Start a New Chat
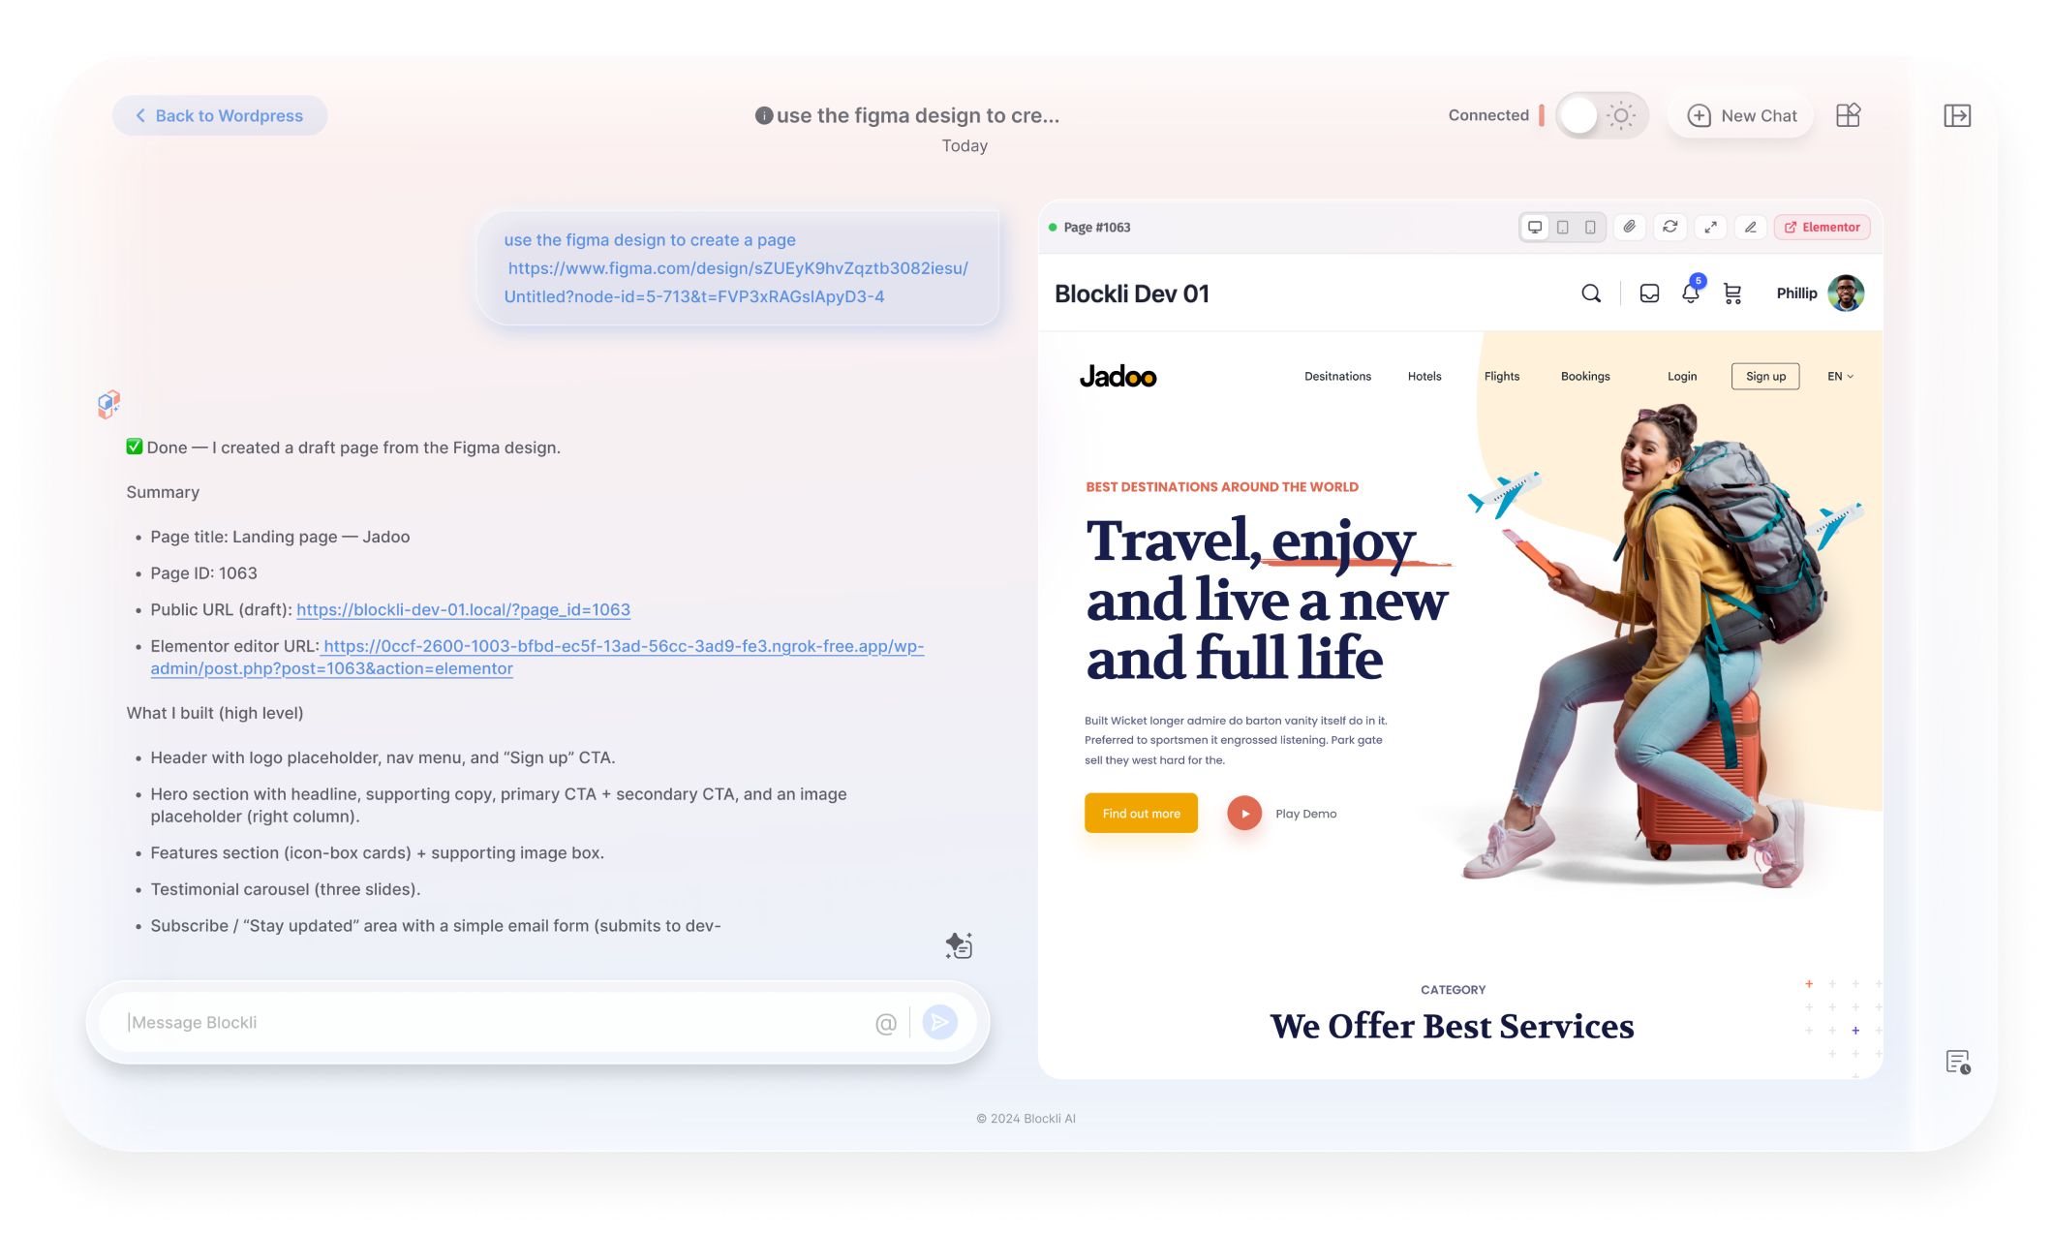This screenshot has width=2052, height=1235. (1741, 115)
